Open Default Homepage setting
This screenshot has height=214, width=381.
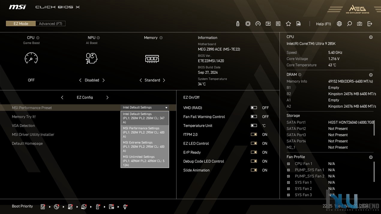[x=27, y=144]
